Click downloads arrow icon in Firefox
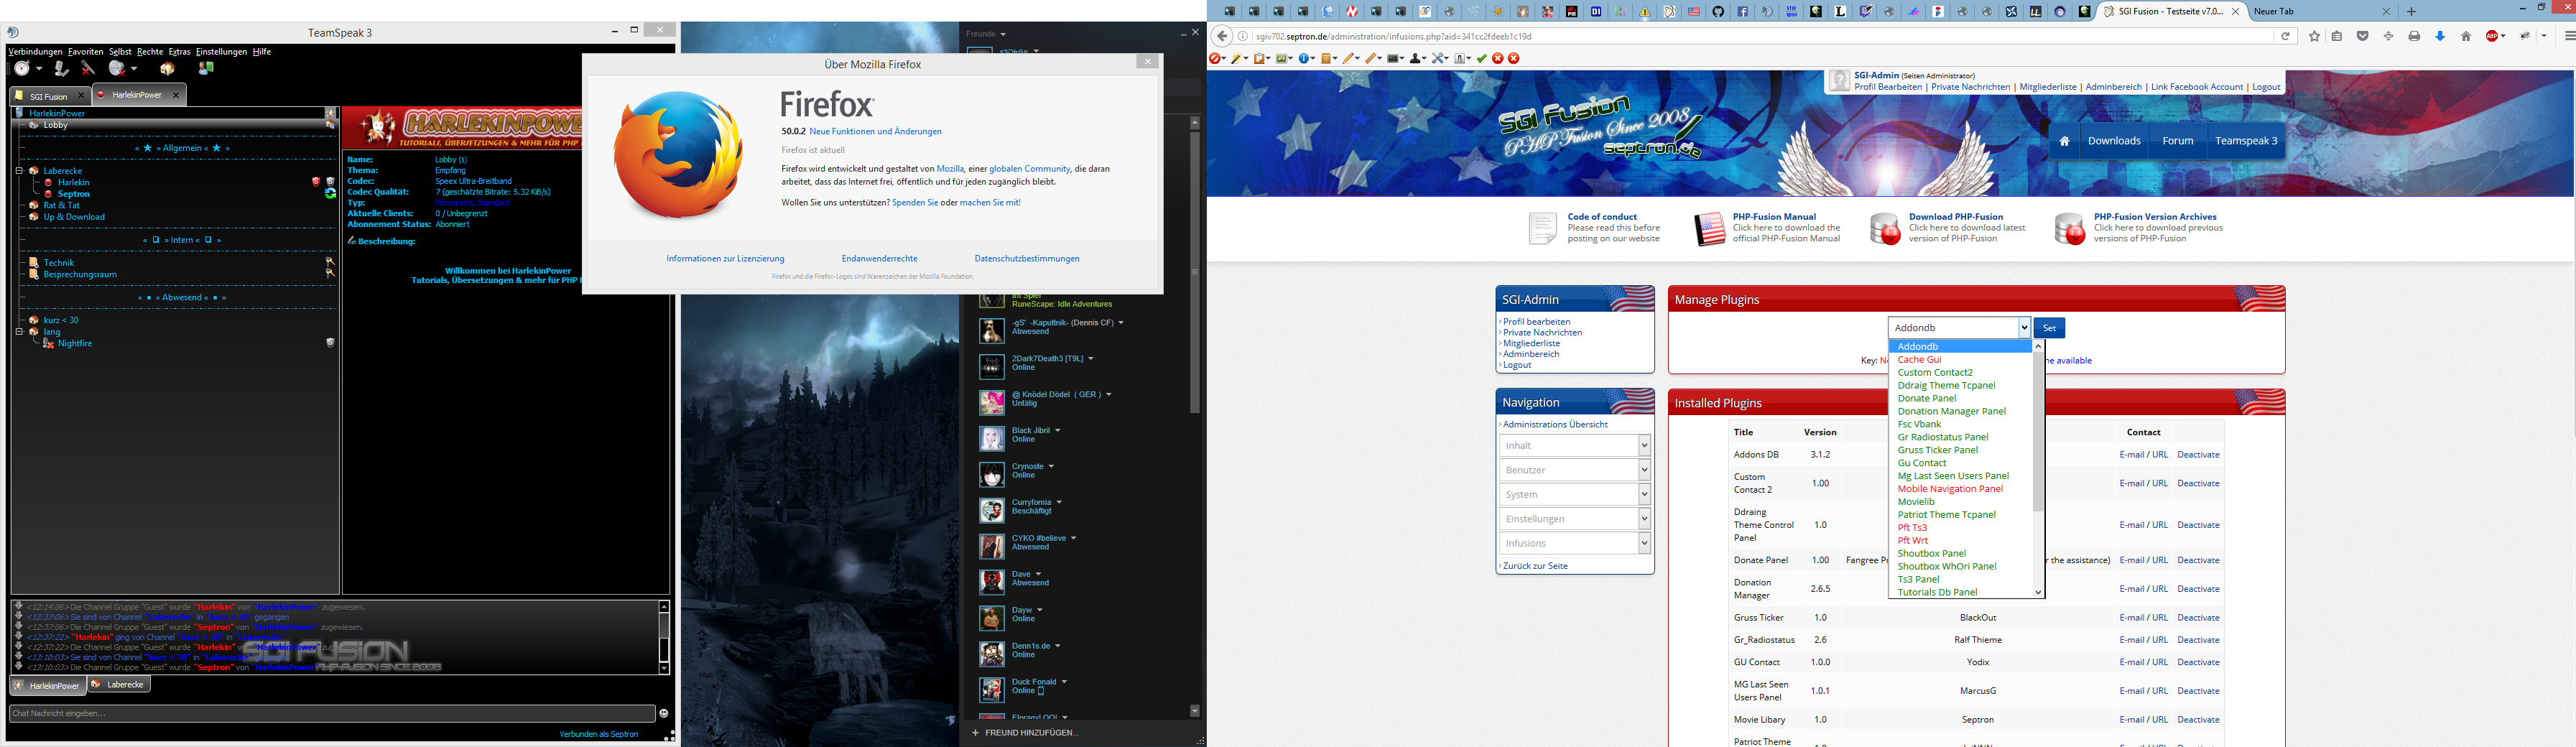2576x747 pixels. (x=2440, y=36)
